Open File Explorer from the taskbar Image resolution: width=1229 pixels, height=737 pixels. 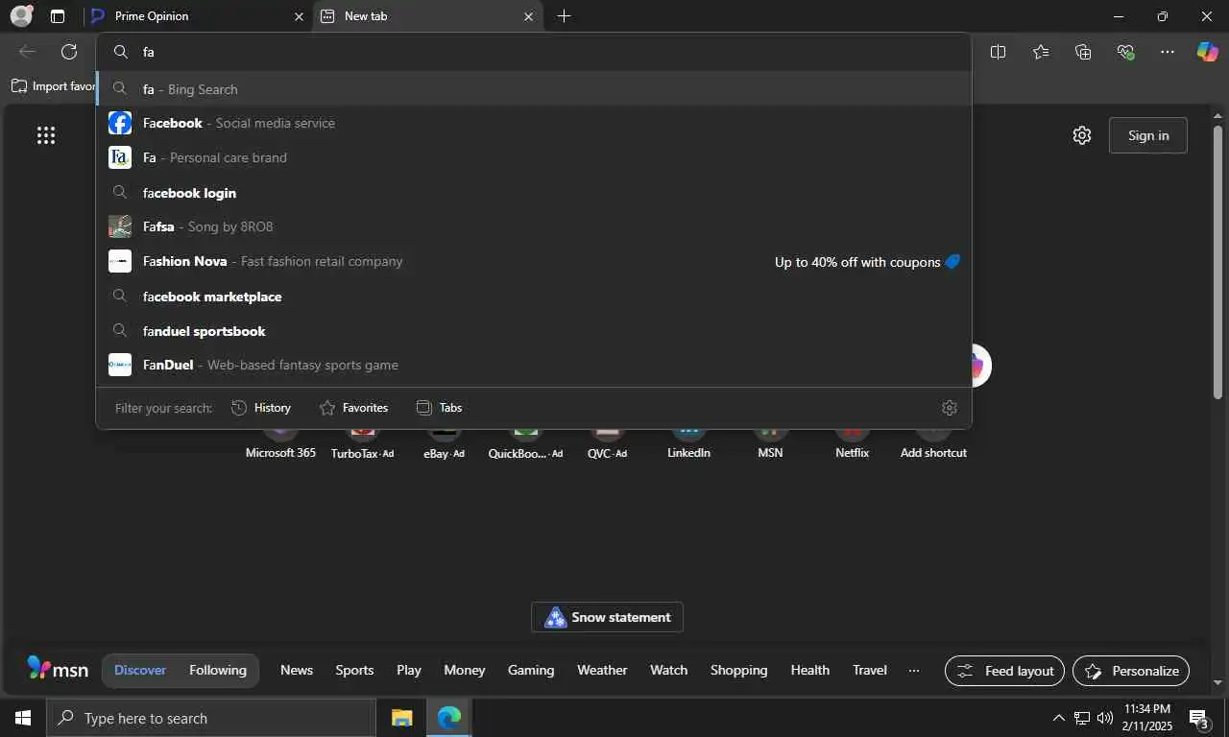(x=401, y=718)
